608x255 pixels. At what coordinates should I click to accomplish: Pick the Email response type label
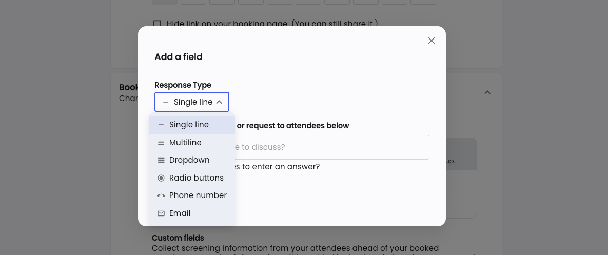180,213
